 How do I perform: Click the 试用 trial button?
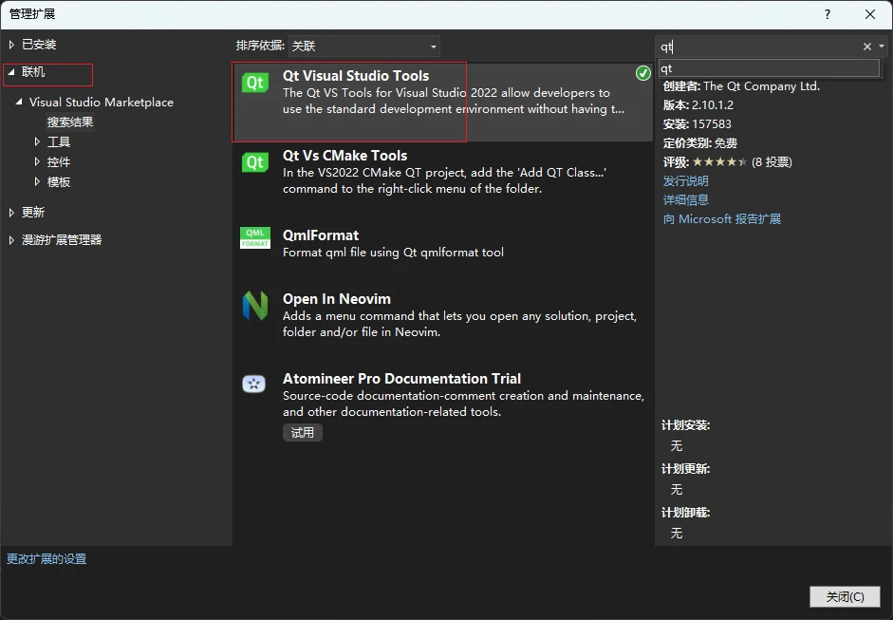click(303, 433)
